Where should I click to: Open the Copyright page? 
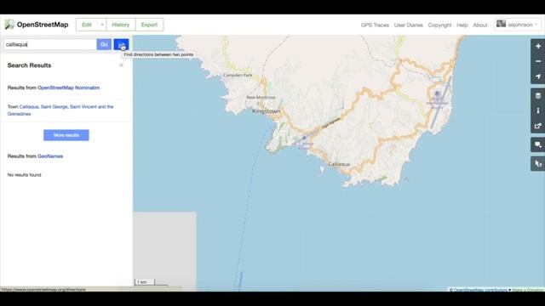[x=439, y=25]
